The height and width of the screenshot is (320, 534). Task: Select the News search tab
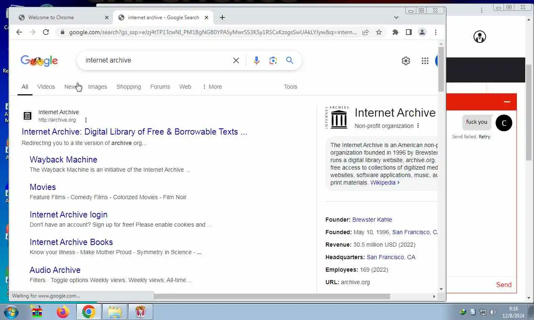[x=72, y=87]
